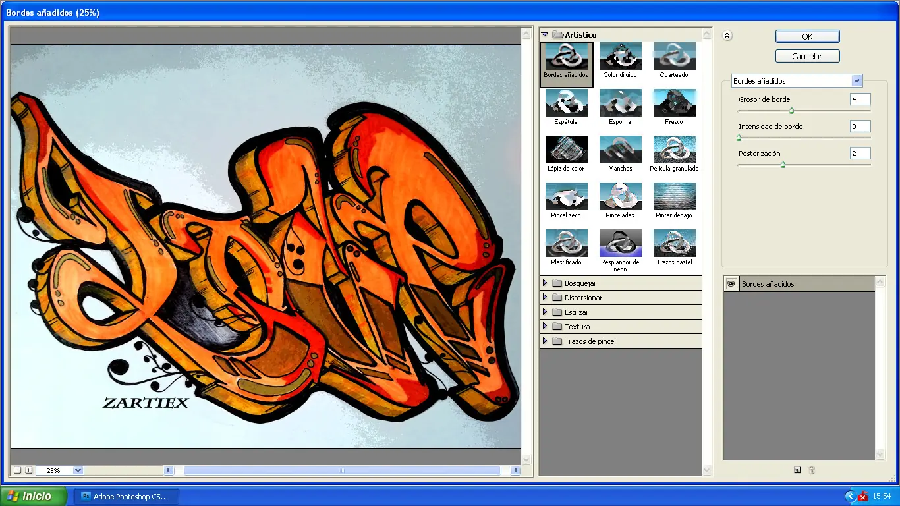Switch to Adobe Photoshop CS taskbar button
Image resolution: width=900 pixels, height=506 pixels.
[126, 497]
